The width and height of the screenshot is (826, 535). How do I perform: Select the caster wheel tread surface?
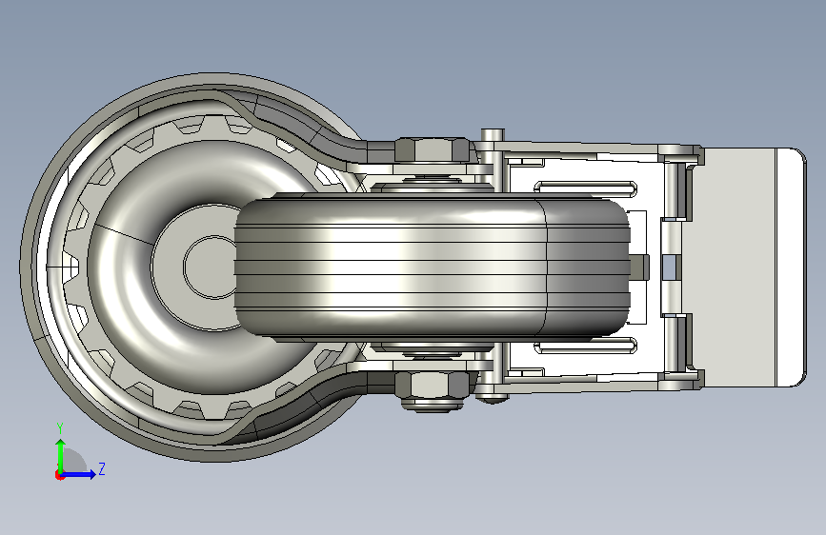click(x=432, y=267)
